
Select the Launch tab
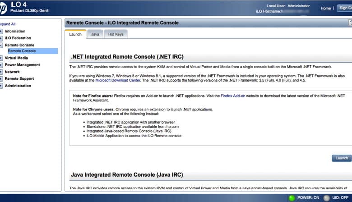tap(75, 34)
